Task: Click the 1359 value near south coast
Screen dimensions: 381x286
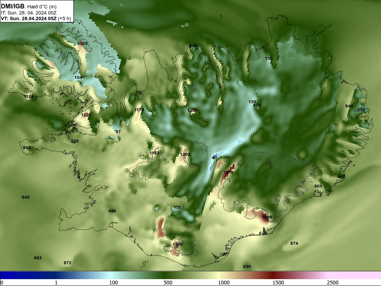Action: click(x=178, y=244)
